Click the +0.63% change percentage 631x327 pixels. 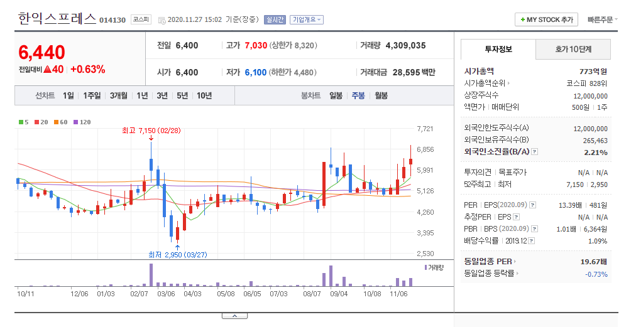pos(88,70)
